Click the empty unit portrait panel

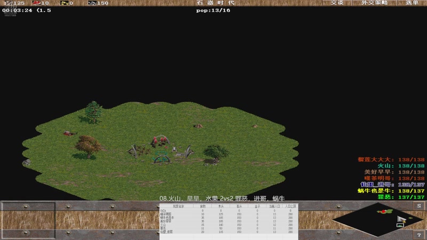(x=28, y=220)
